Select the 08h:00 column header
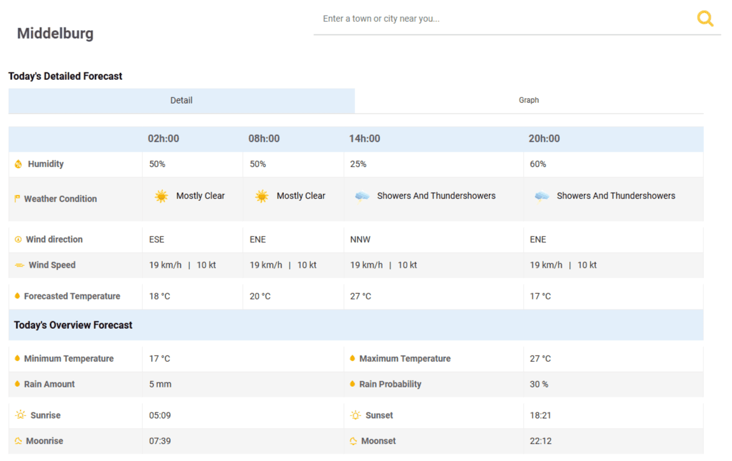 [264, 138]
